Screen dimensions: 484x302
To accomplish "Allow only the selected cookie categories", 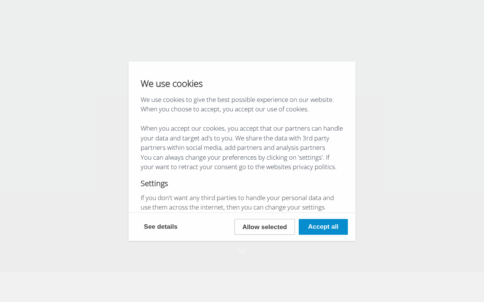I will pos(264,227).
